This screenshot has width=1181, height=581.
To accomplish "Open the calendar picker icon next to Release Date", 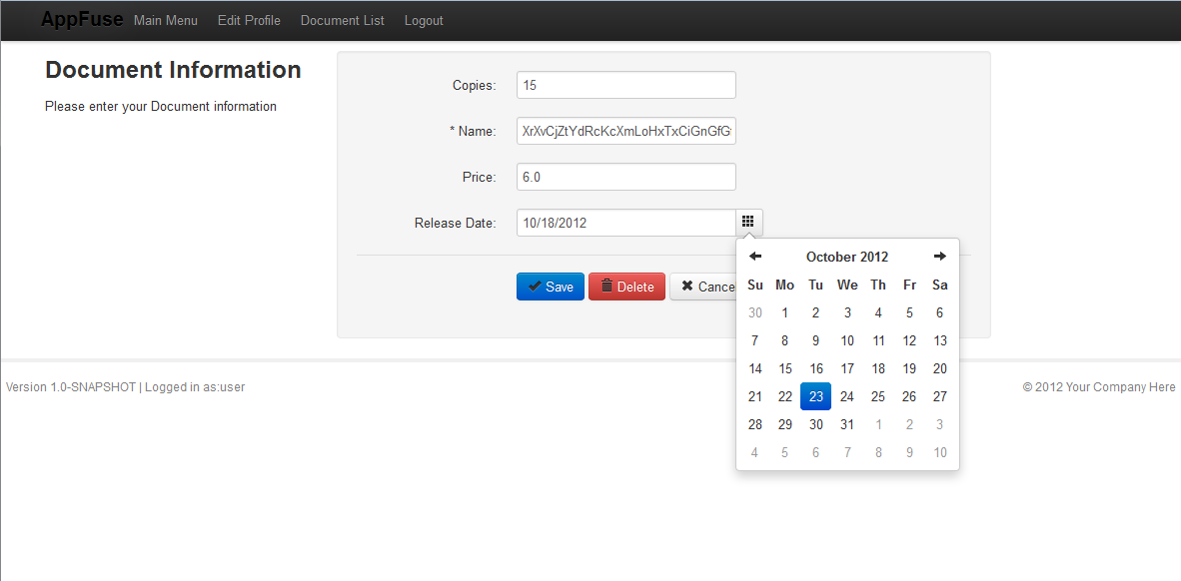I will (748, 222).
